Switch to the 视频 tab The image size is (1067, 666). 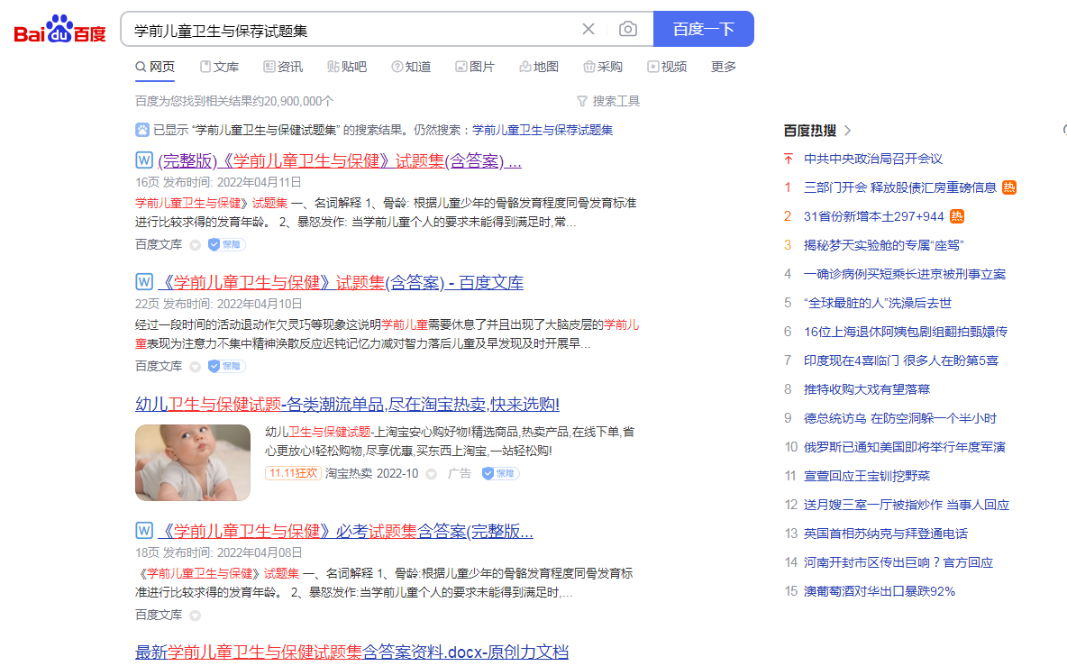click(x=667, y=67)
